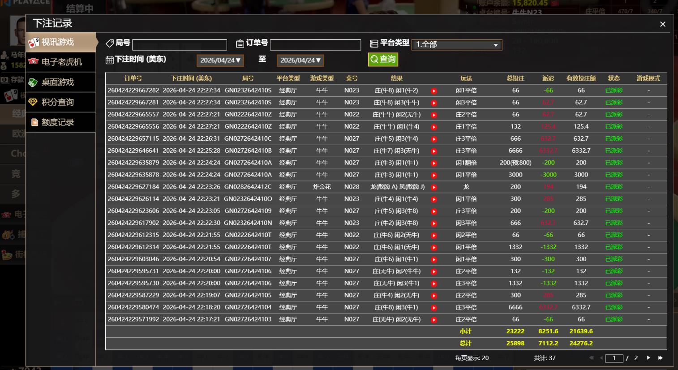The width and height of the screenshot is (678, 370).
Task: Open replay for order 260424229667282
Action: (433, 91)
